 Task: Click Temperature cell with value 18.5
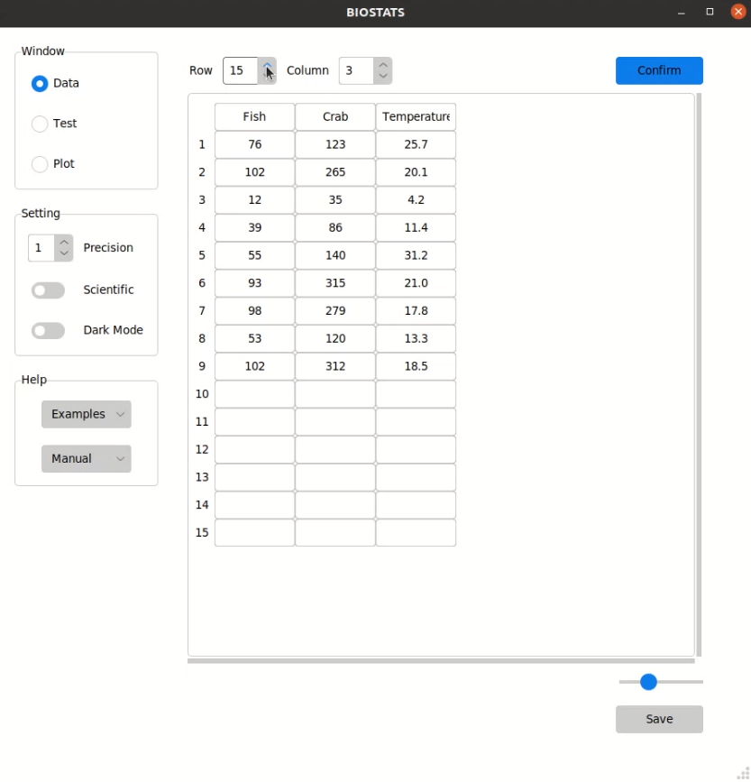click(x=417, y=366)
